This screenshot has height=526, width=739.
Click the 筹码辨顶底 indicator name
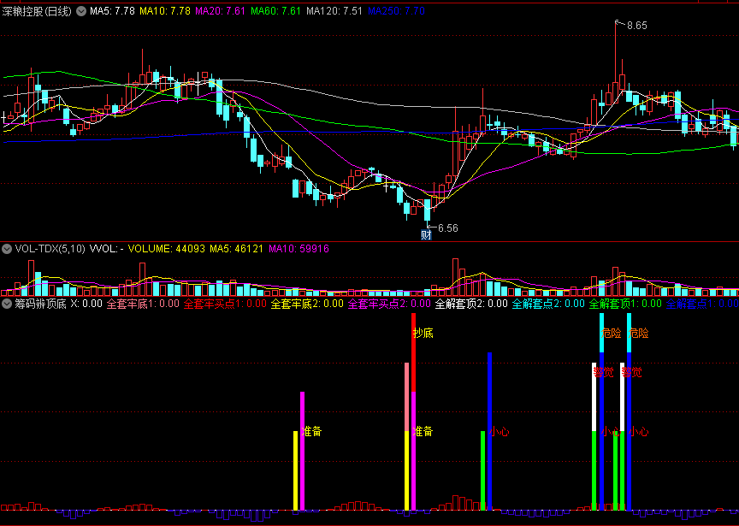click(40, 304)
